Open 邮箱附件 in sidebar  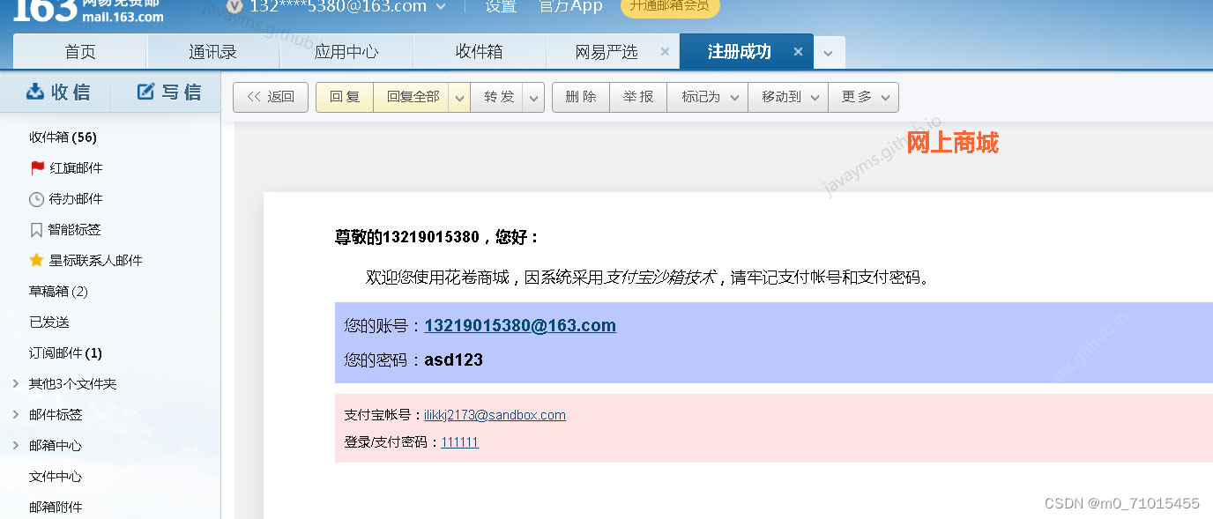[56, 507]
